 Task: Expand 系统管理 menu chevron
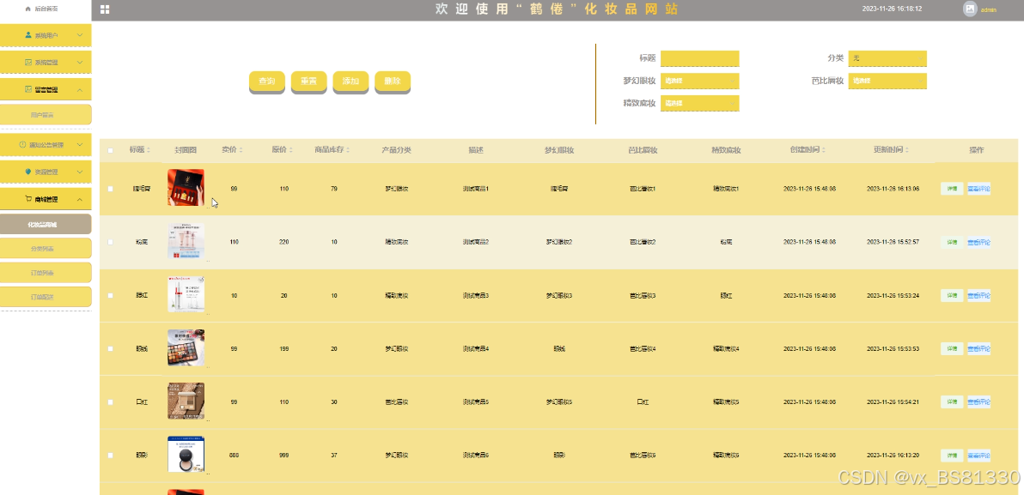pyautogui.click(x=80, y=62)
